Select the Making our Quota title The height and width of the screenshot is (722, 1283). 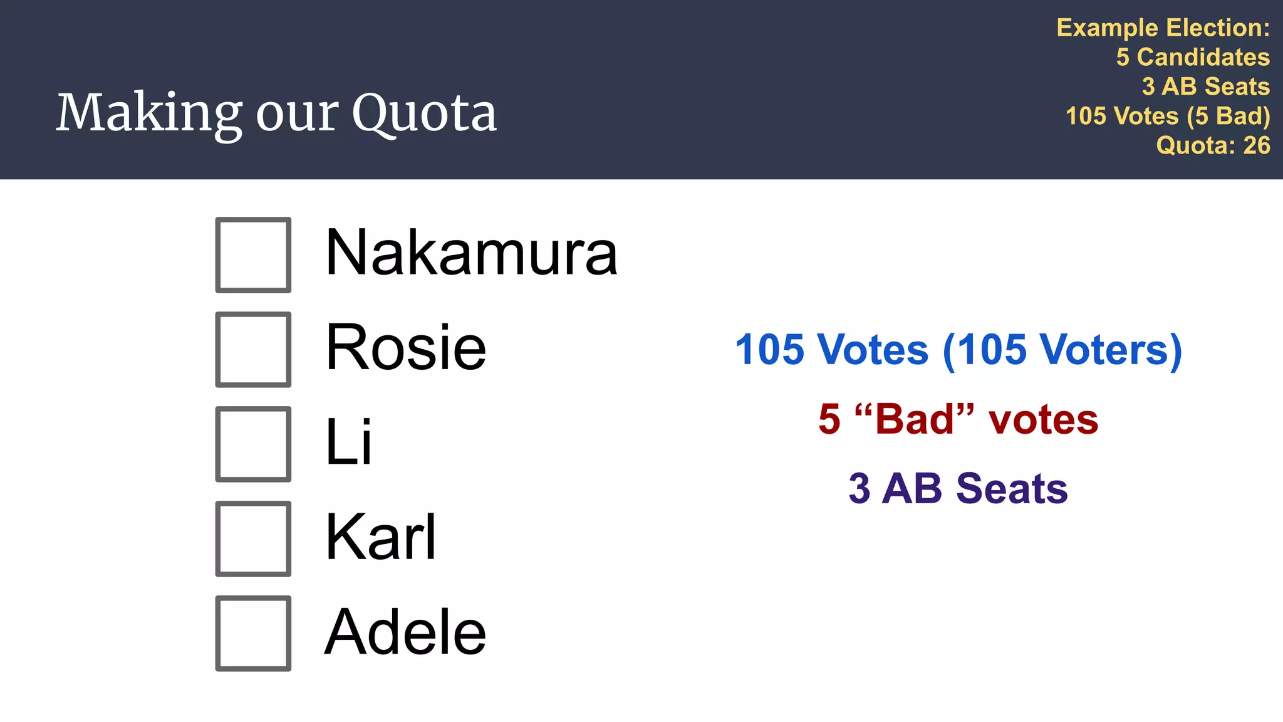tap(276, 113)
